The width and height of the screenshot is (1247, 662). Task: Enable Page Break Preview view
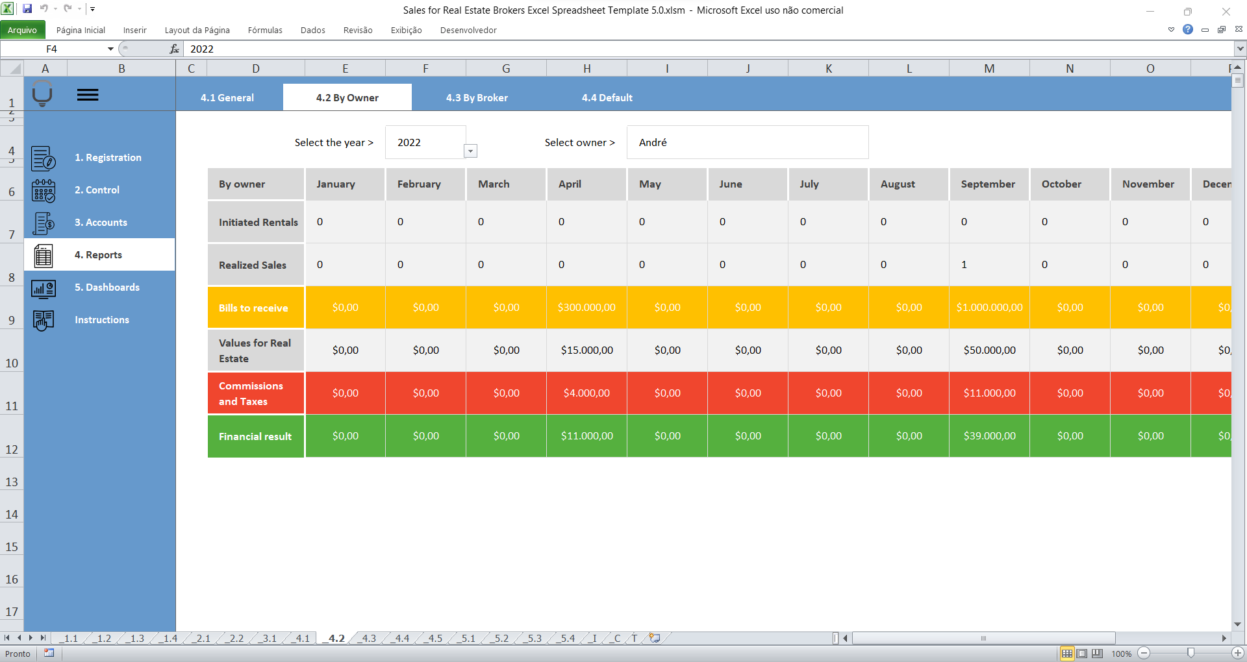coord(1098,654)
